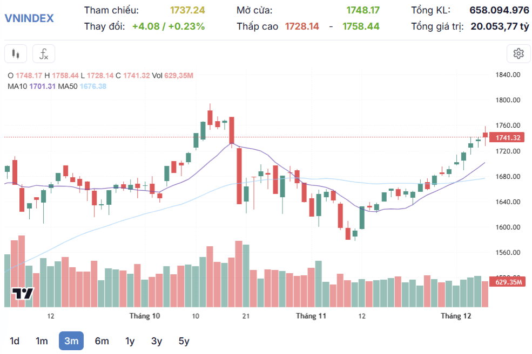Viewport: 532px width, 354px height.
Task: Open the candlestick chart type selector
Action: click(16, 53)
